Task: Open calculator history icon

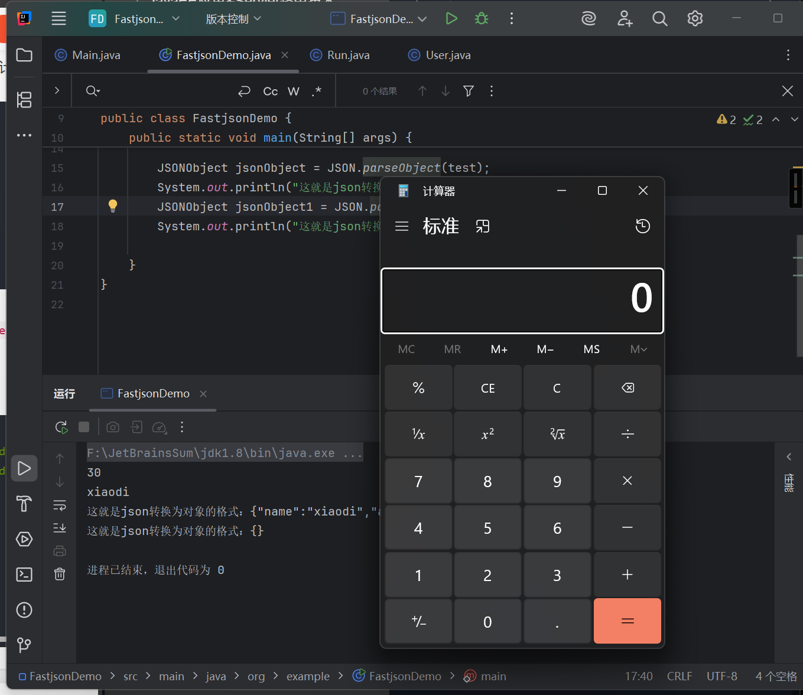Action: click(x=643, y=226)
